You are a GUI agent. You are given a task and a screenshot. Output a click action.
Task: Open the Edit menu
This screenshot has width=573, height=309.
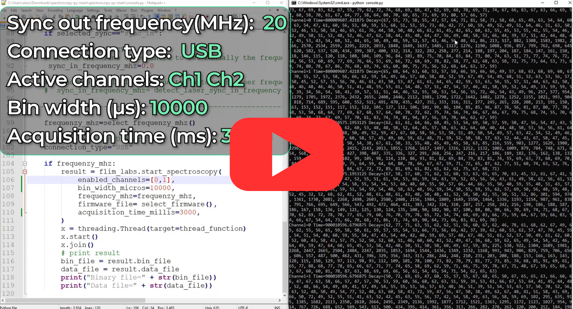click(x=14, y=10)
